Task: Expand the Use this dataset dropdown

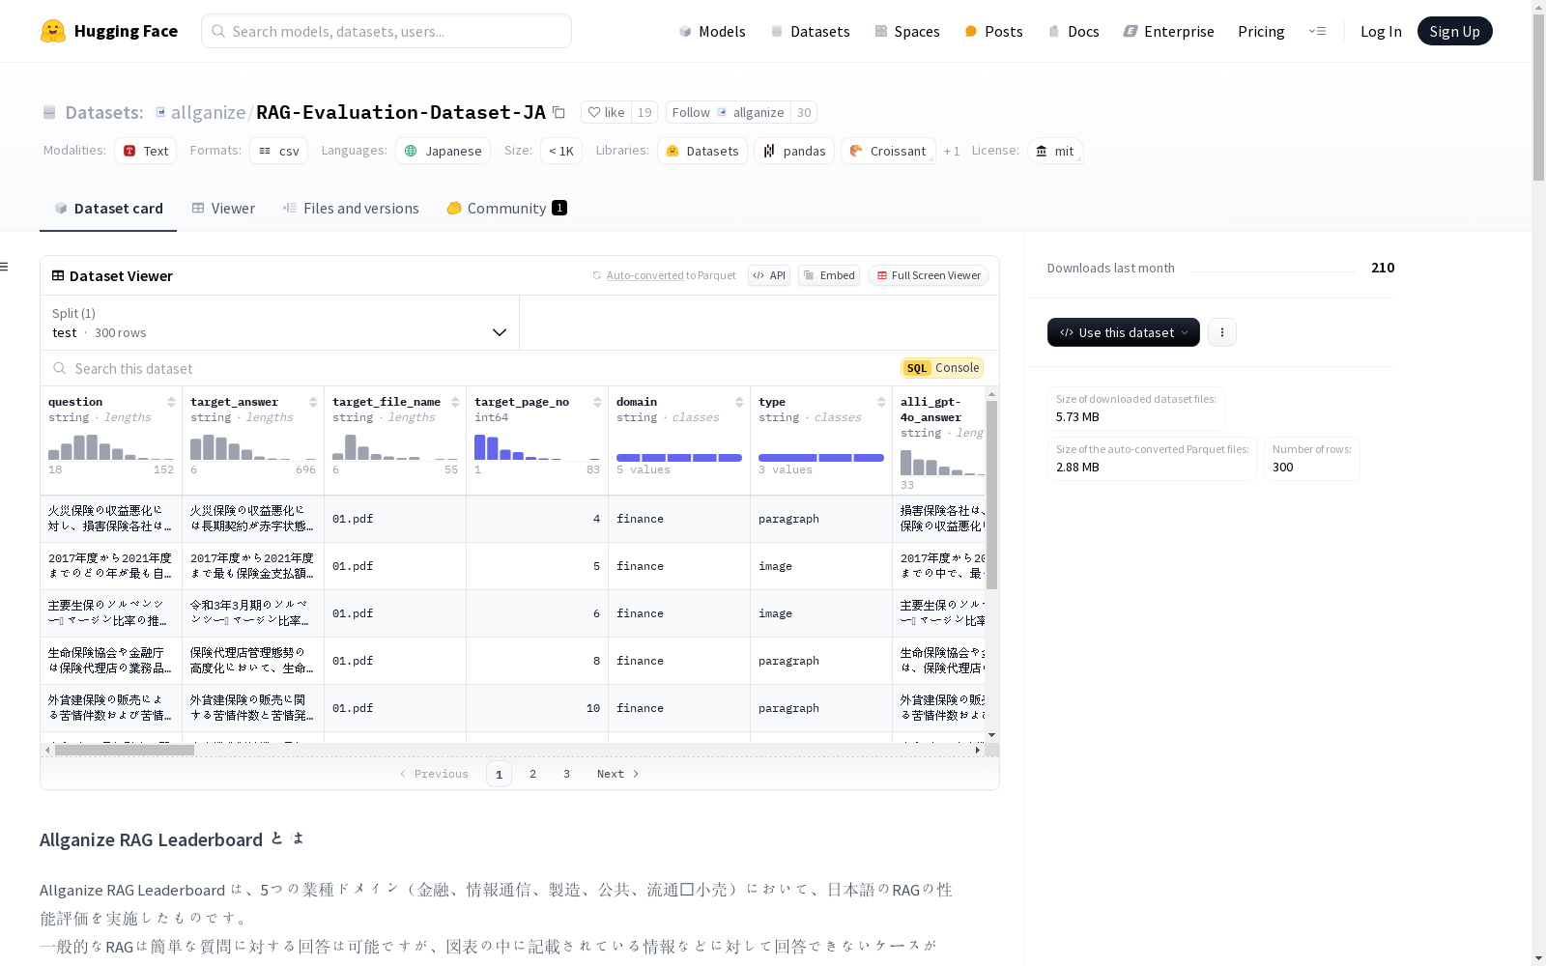Action: coord(1124,332)
